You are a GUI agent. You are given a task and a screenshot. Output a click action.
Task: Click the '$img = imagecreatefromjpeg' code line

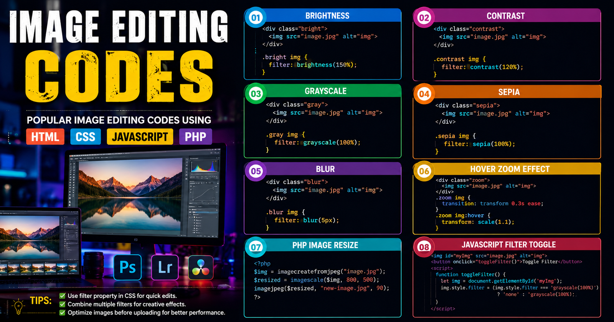[x=320, y=271]
